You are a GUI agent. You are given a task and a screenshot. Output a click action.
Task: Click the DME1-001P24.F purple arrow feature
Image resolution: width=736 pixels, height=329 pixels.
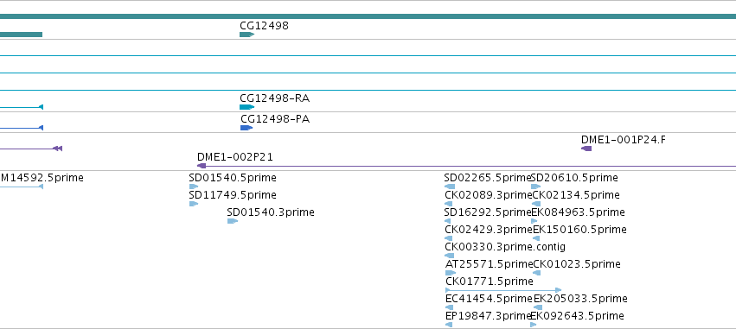point(586,149)
